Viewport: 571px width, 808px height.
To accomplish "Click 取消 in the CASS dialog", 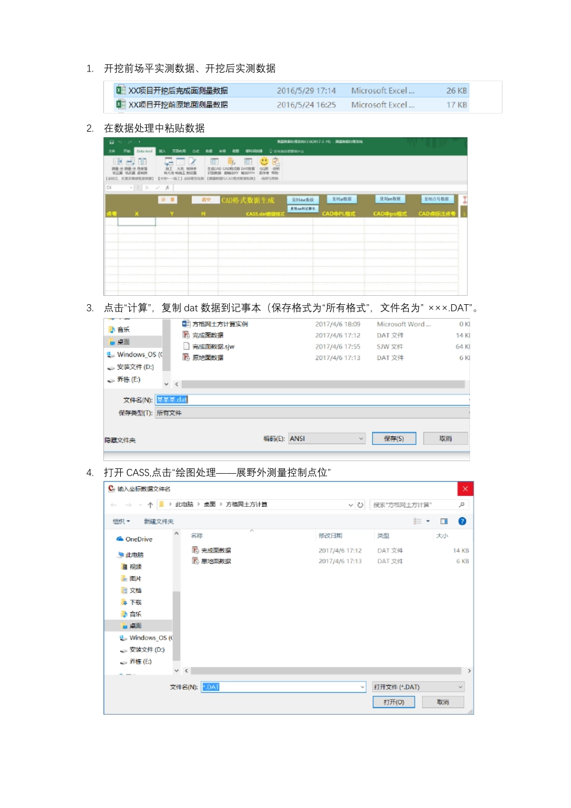I will (443, 702).
